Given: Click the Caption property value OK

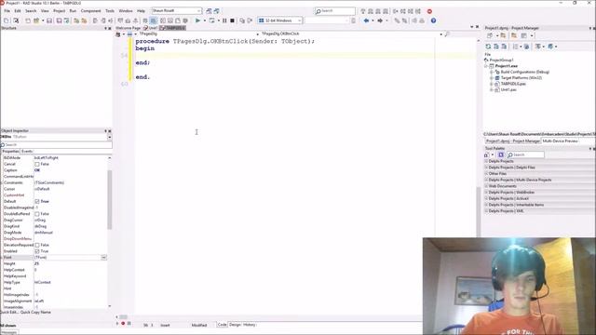Looking at the screenshot, I should [37, 170].
